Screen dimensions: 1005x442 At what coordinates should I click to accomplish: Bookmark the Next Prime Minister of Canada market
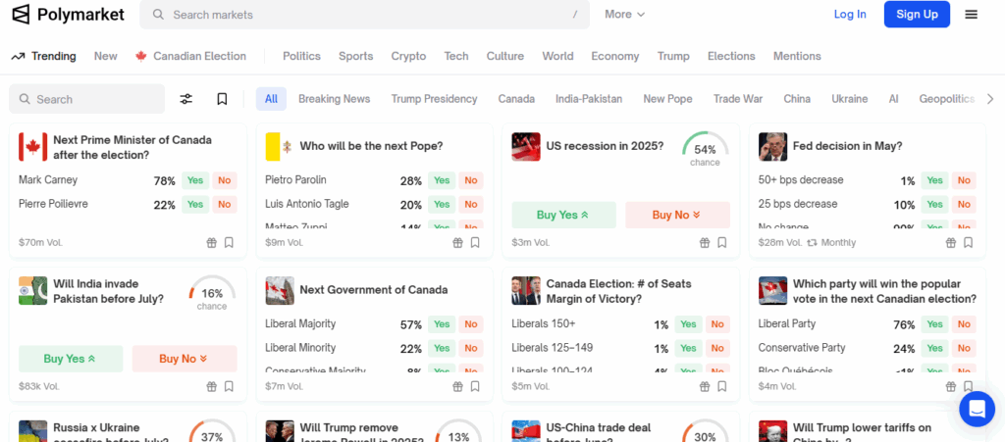pos(229,242)
